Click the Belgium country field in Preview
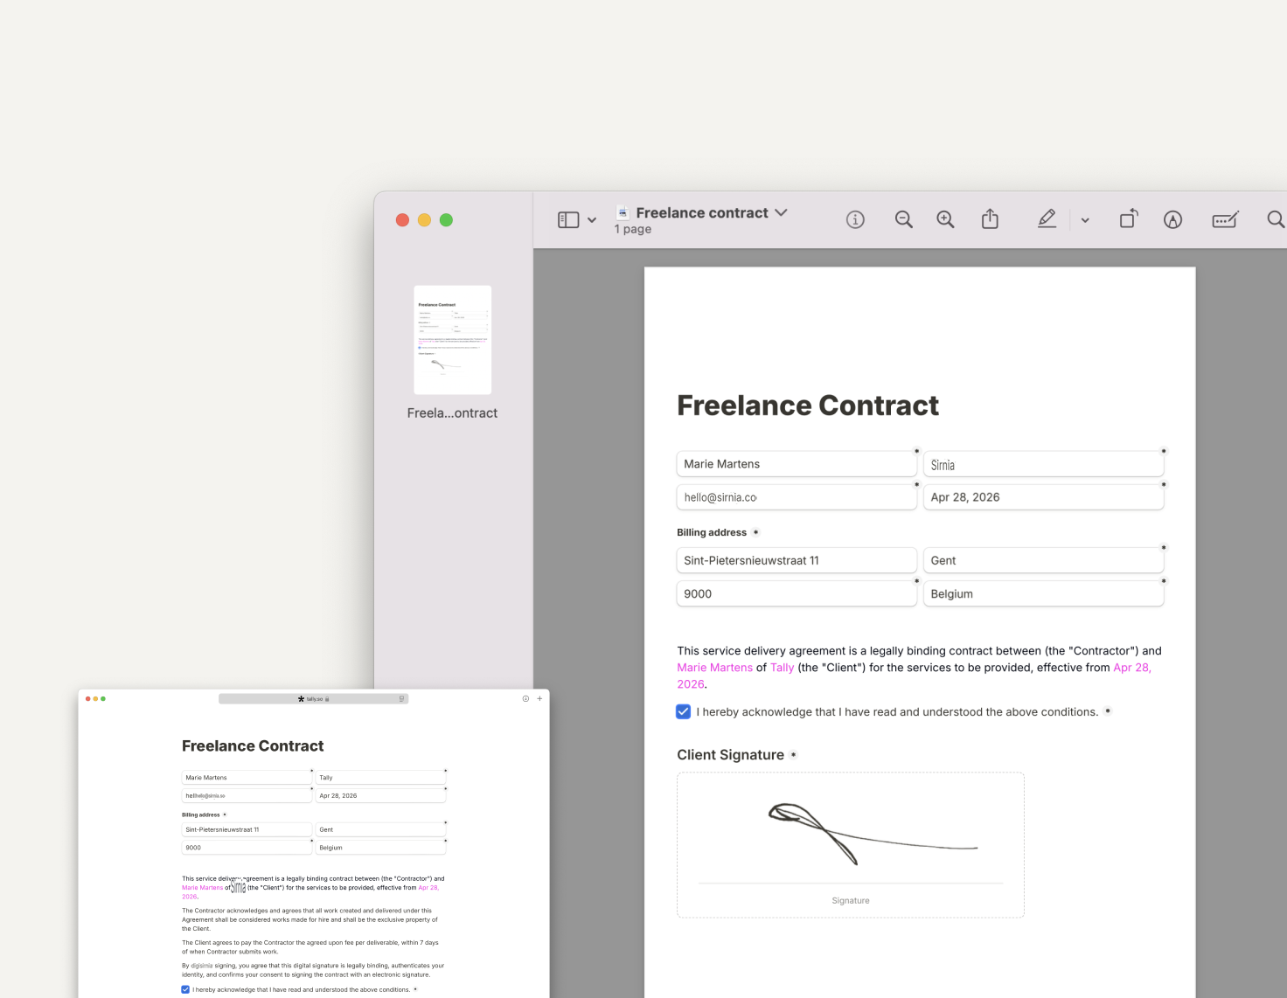The width and height of the screenshot is (1287, 998). [1043, 593]
